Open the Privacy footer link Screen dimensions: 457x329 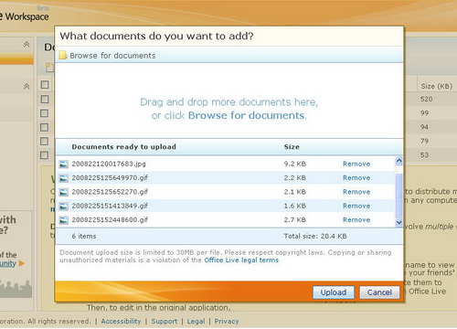click(x=227, y=321)
